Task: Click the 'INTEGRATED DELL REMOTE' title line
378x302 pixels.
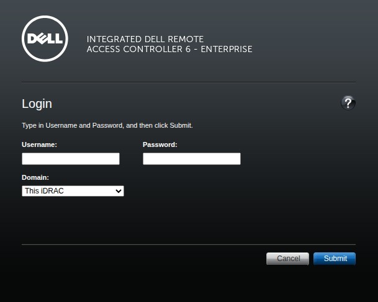Action: tap(145, 39)
